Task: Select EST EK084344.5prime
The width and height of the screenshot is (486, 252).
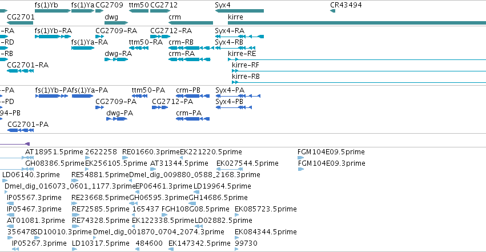Action: pyautogui.click(x=237, y=238)
